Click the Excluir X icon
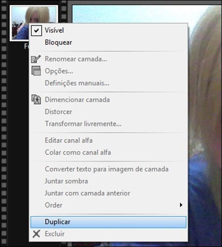This screenshot has height=247, width=222. click(36, 234)
